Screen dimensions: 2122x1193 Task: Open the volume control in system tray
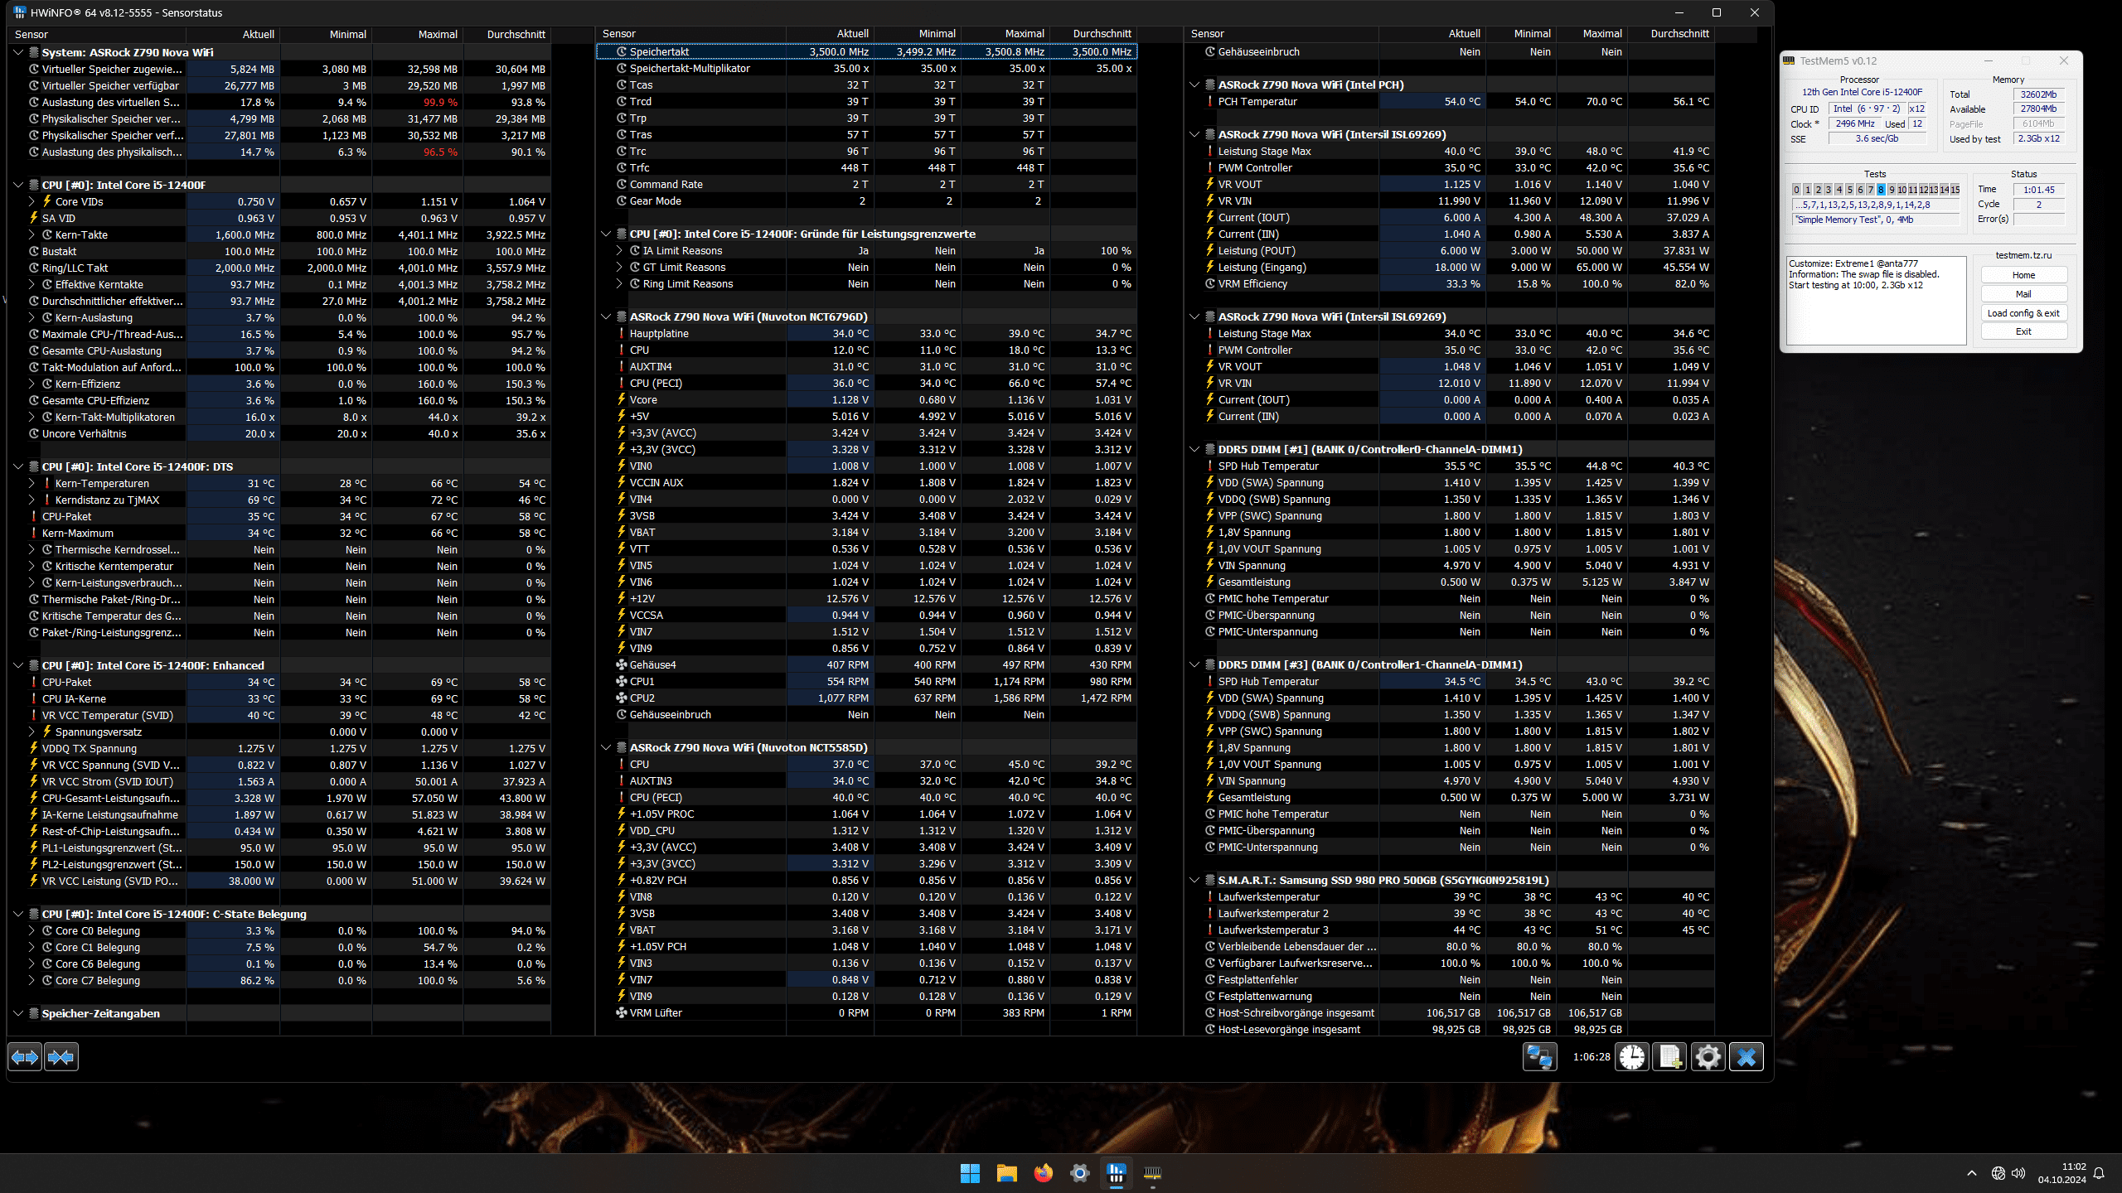pyautogui.click(x=2018, y=1173)
